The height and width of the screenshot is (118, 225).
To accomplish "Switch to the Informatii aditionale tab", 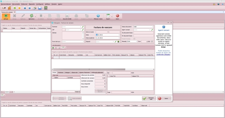I will [x=97, y=72].
